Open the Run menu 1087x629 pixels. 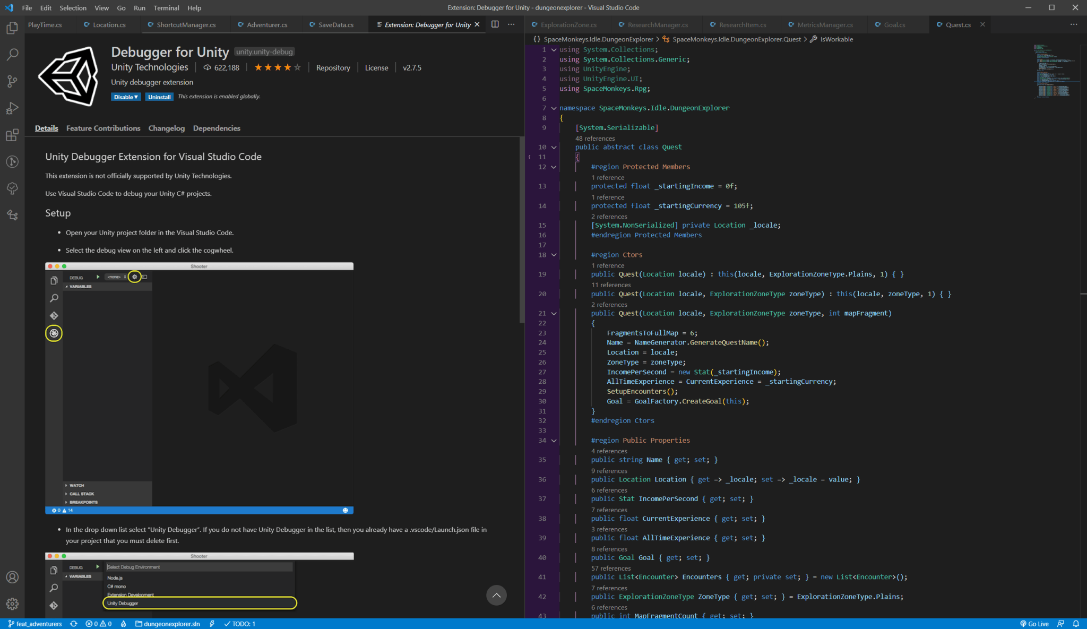click(140, 8)
